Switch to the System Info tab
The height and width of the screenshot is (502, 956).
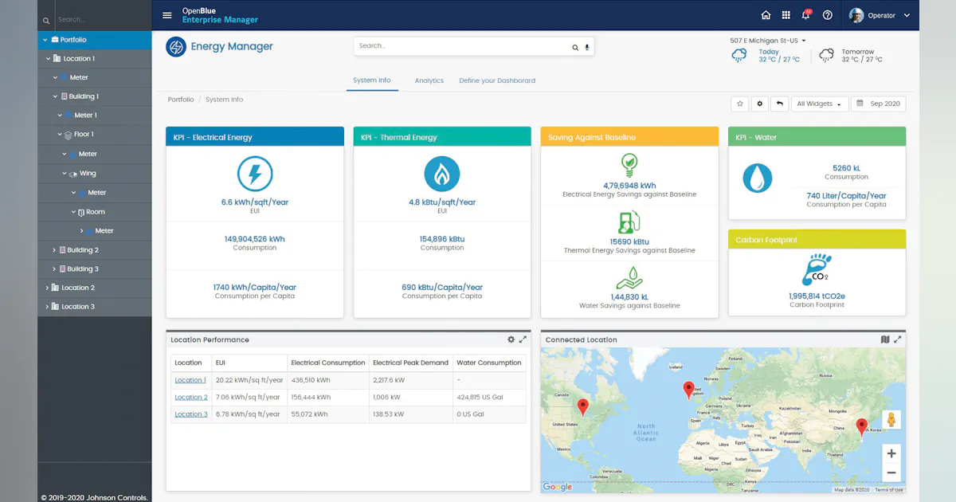372,80
